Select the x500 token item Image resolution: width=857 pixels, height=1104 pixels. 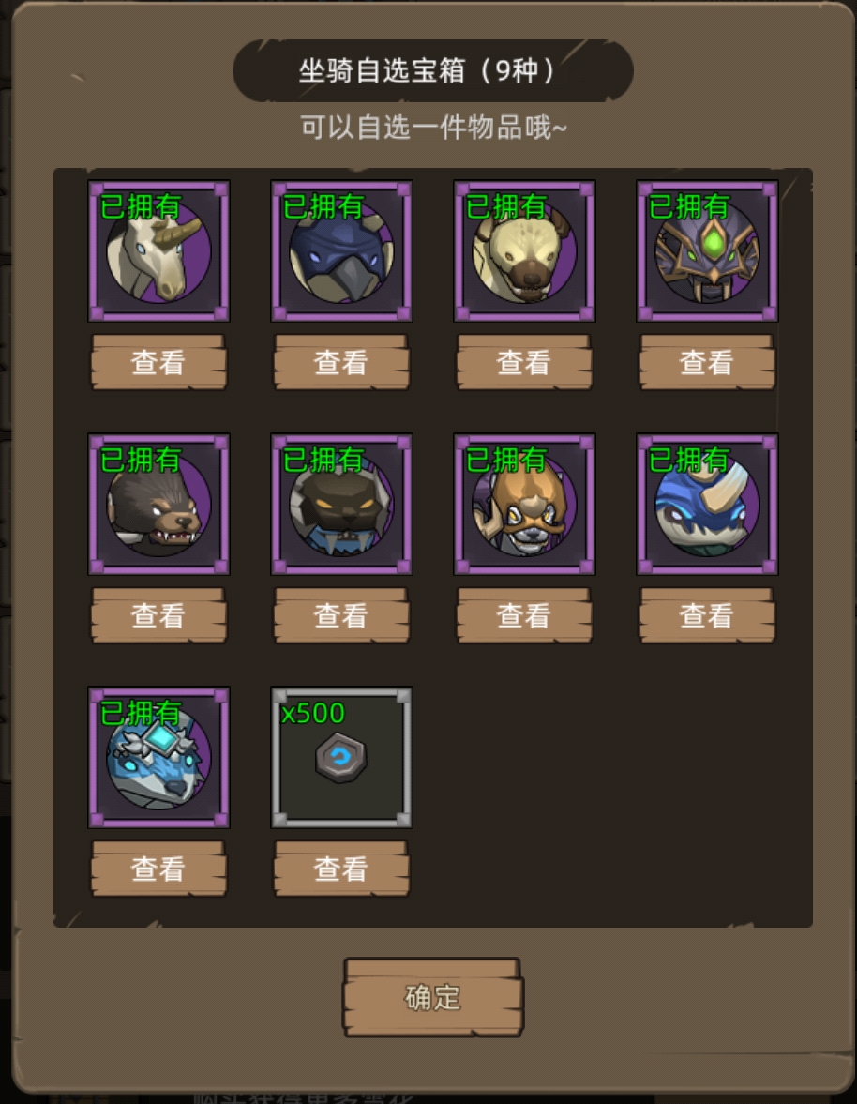[341, 758]
